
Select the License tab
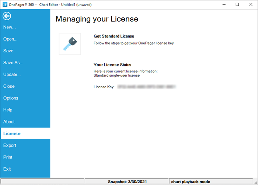coord(12,133)
